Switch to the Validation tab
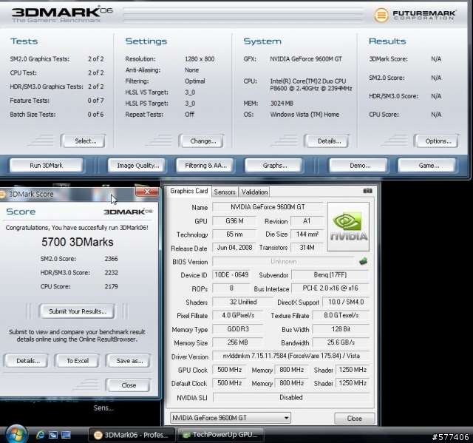 click(254, 192)
